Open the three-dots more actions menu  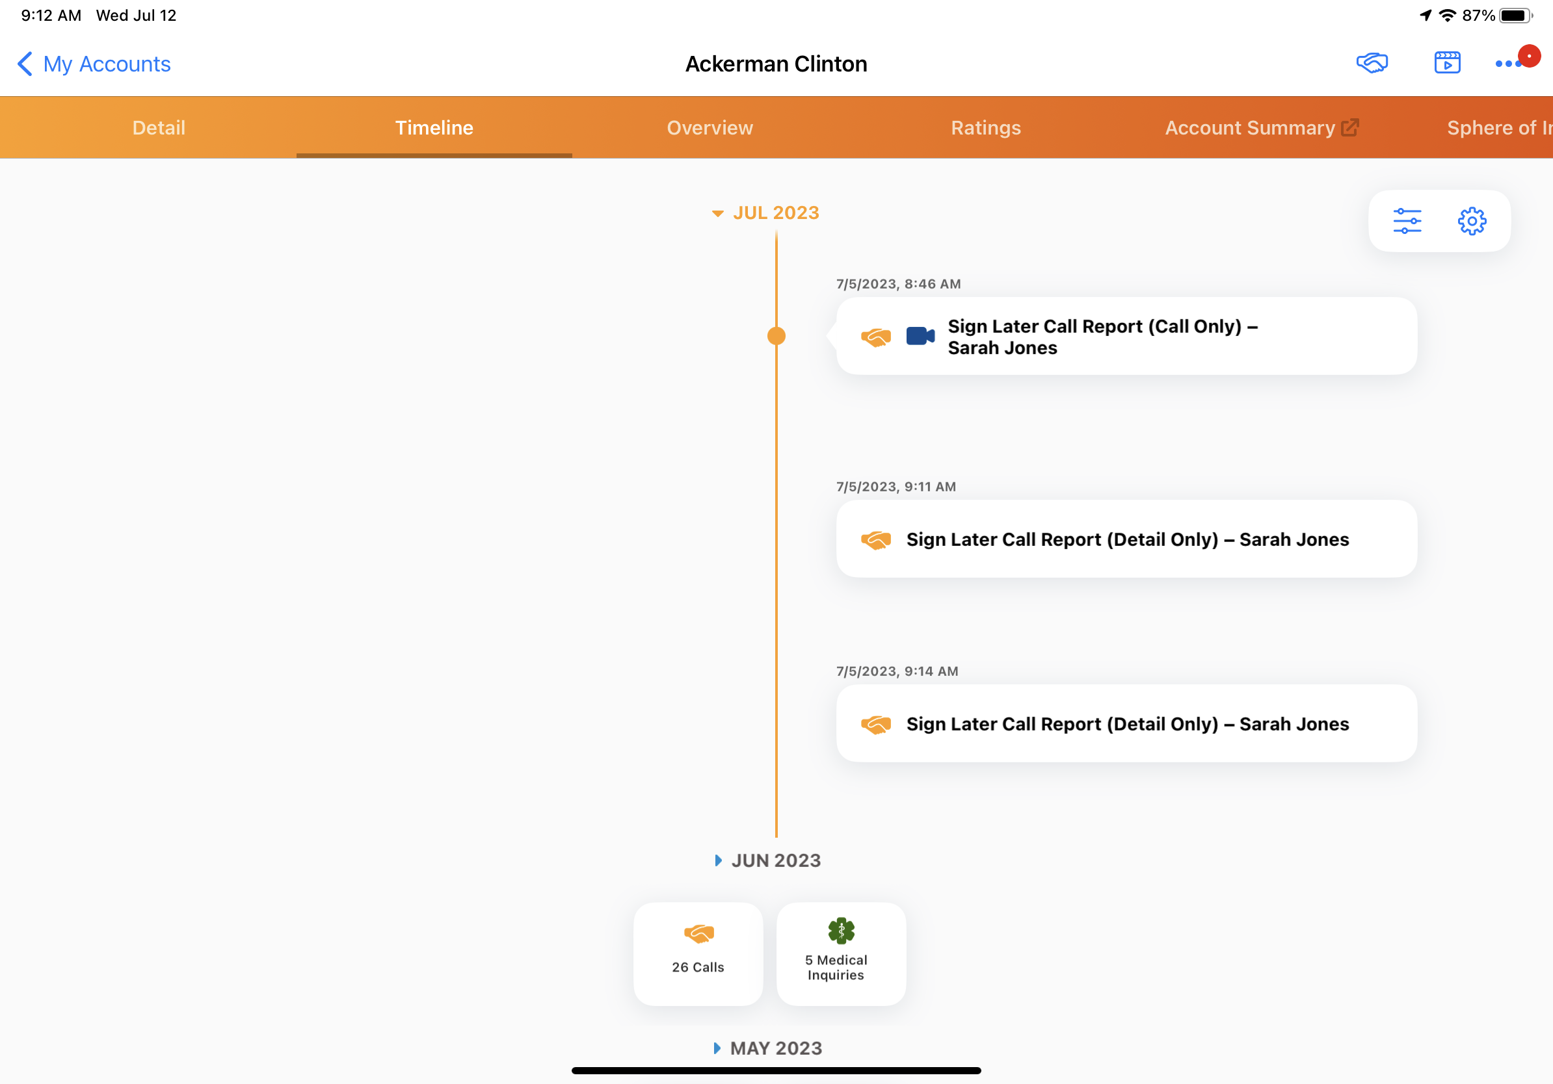pyautogui.click(x=1507, y=64)
